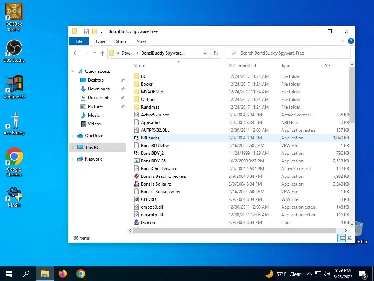Select Music in the navigation pane
The width and height of the screenshot is (374, 281).
pos(94,115)
